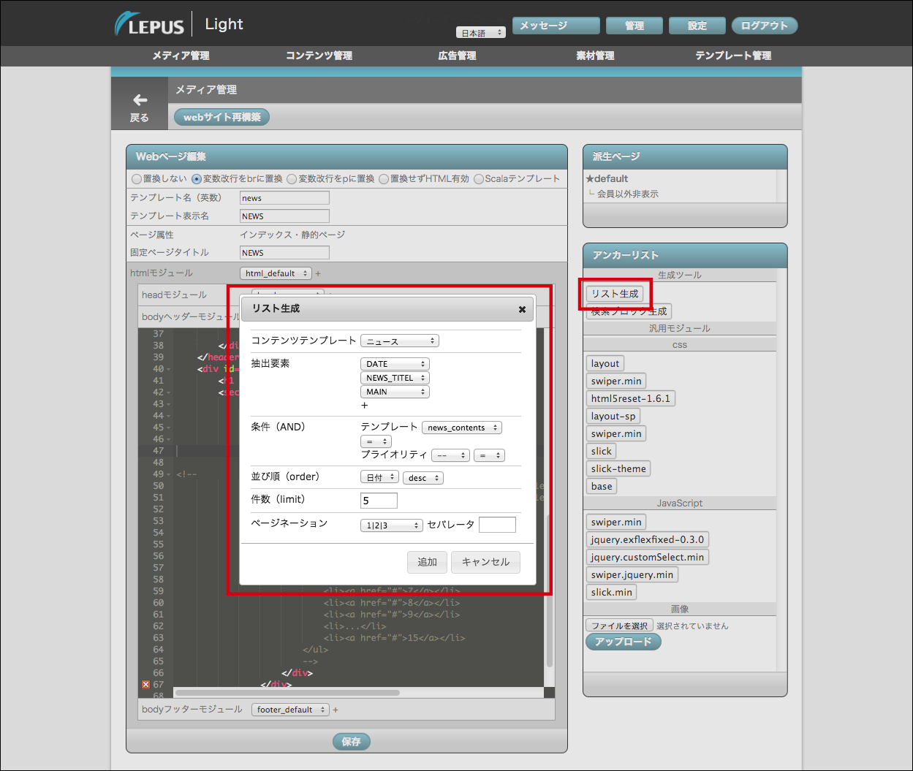913x771 pixels.
Task: Click the red error marker at line 67
Action: 145,685
